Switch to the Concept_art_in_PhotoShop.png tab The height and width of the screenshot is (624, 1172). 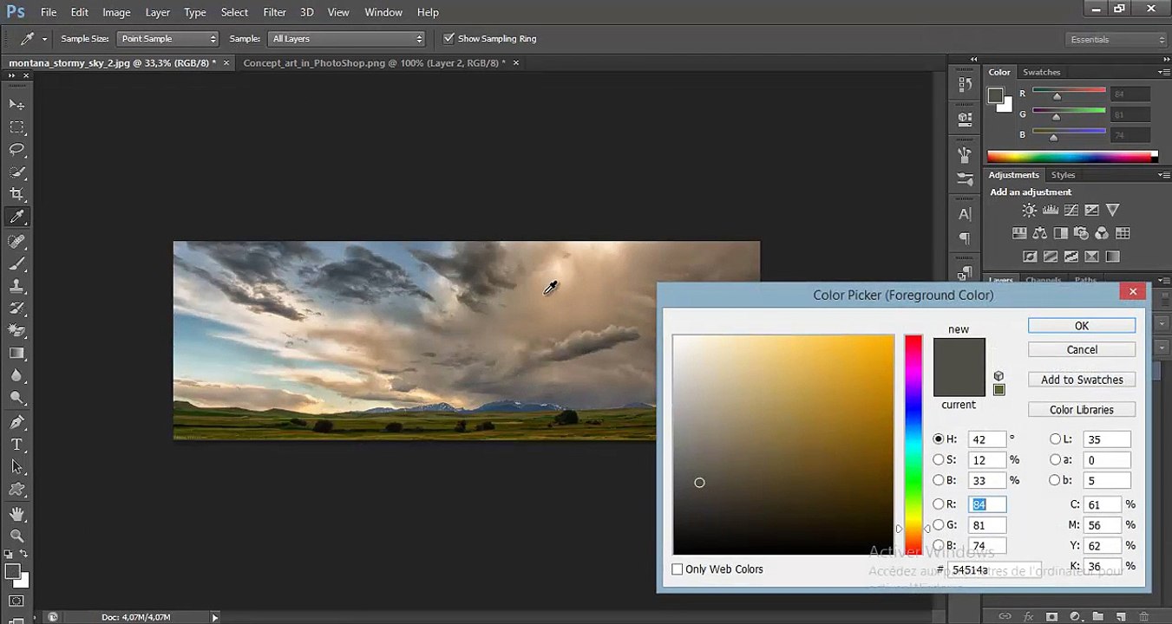point(373,63)
